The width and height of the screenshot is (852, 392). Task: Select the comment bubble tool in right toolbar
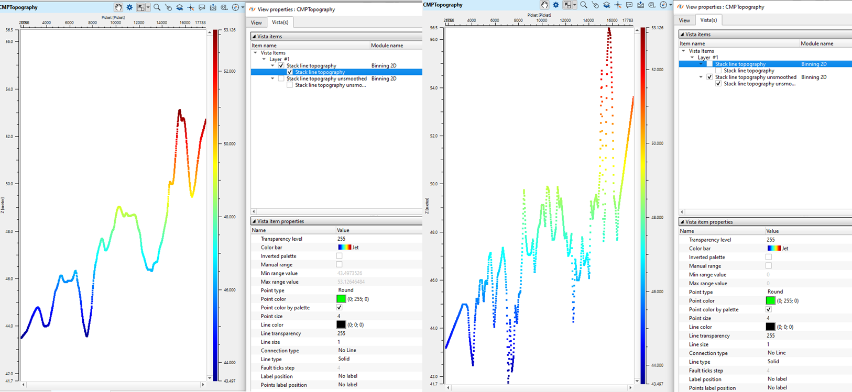point(629,5)
